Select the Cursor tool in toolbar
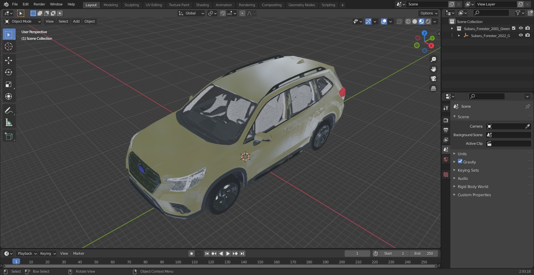 click(x=9, y=47)
